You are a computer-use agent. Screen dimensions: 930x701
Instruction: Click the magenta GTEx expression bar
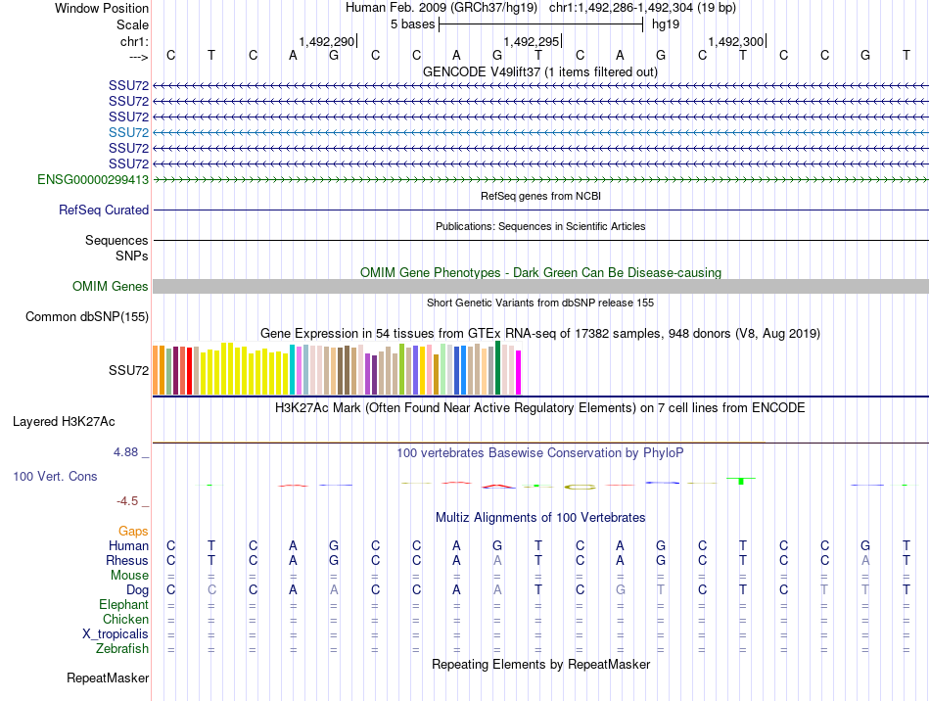point(518,372)
